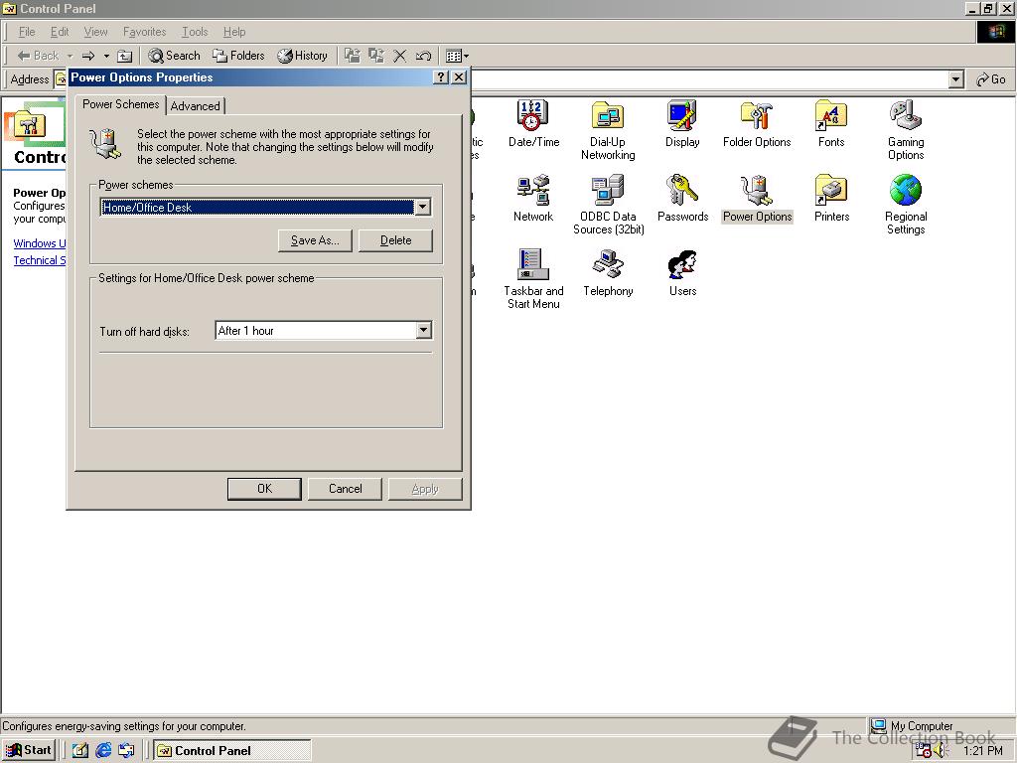
Task: Open the Display settings icon
Action: click(682, 124)
